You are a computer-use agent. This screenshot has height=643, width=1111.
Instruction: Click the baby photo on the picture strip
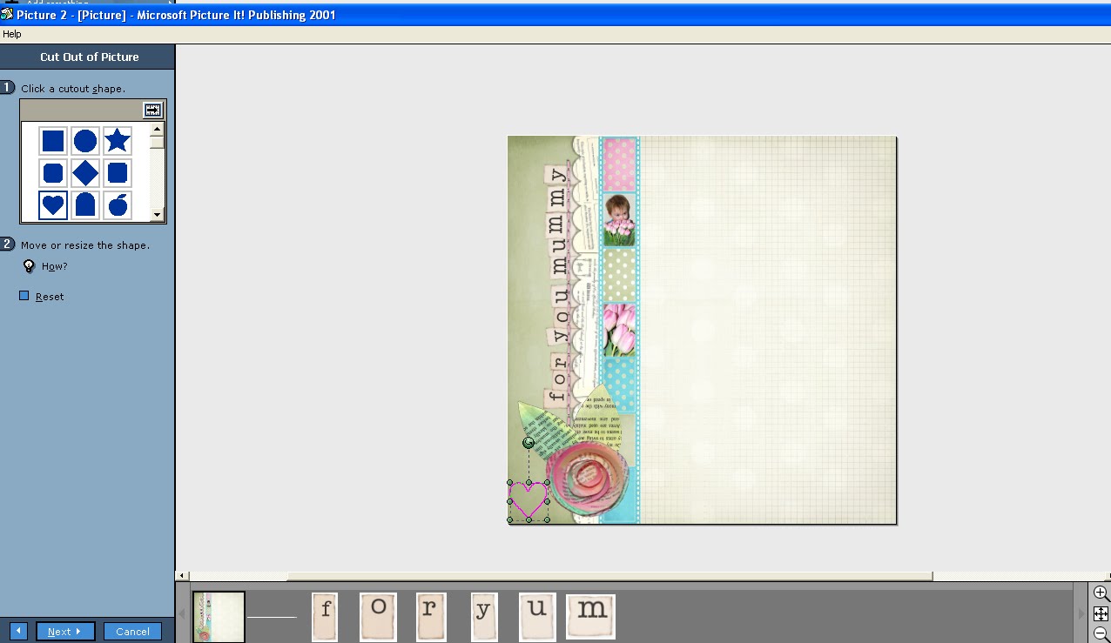[619, 220]
